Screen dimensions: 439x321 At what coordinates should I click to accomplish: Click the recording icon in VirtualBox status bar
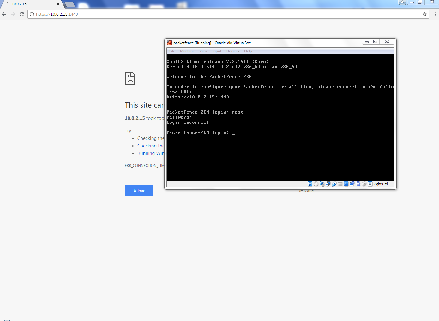[x=352, y=184]
